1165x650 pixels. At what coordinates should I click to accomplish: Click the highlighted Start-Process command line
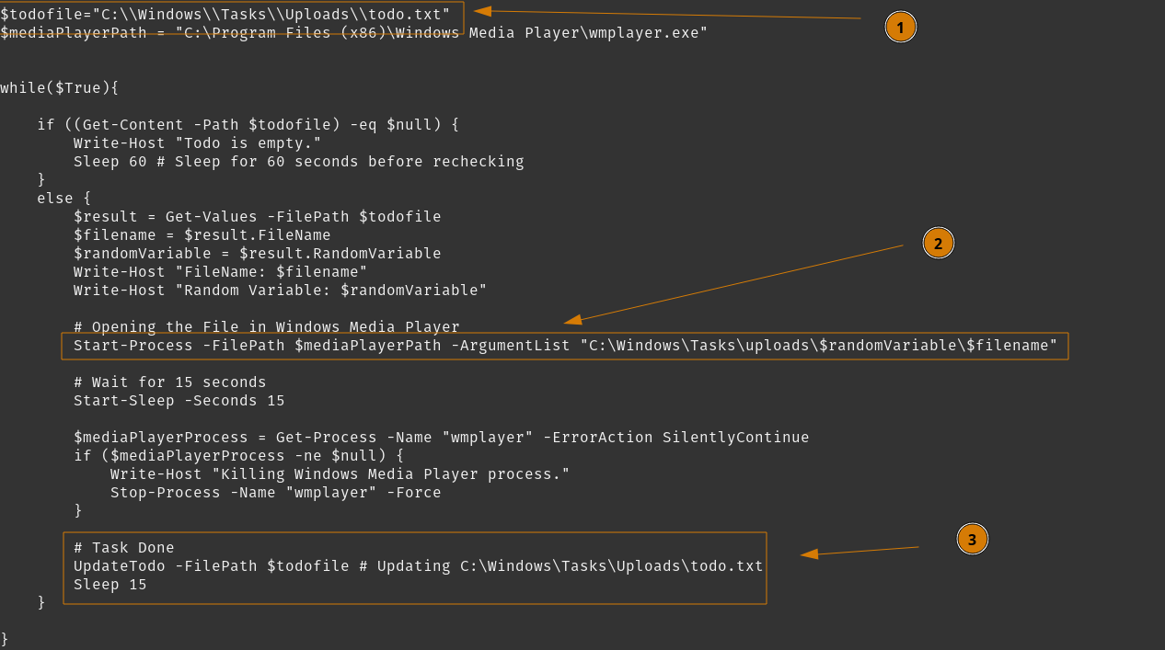tap(565, 346)
